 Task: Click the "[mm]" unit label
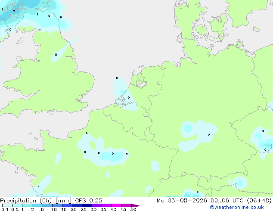(x=63, y=201)
